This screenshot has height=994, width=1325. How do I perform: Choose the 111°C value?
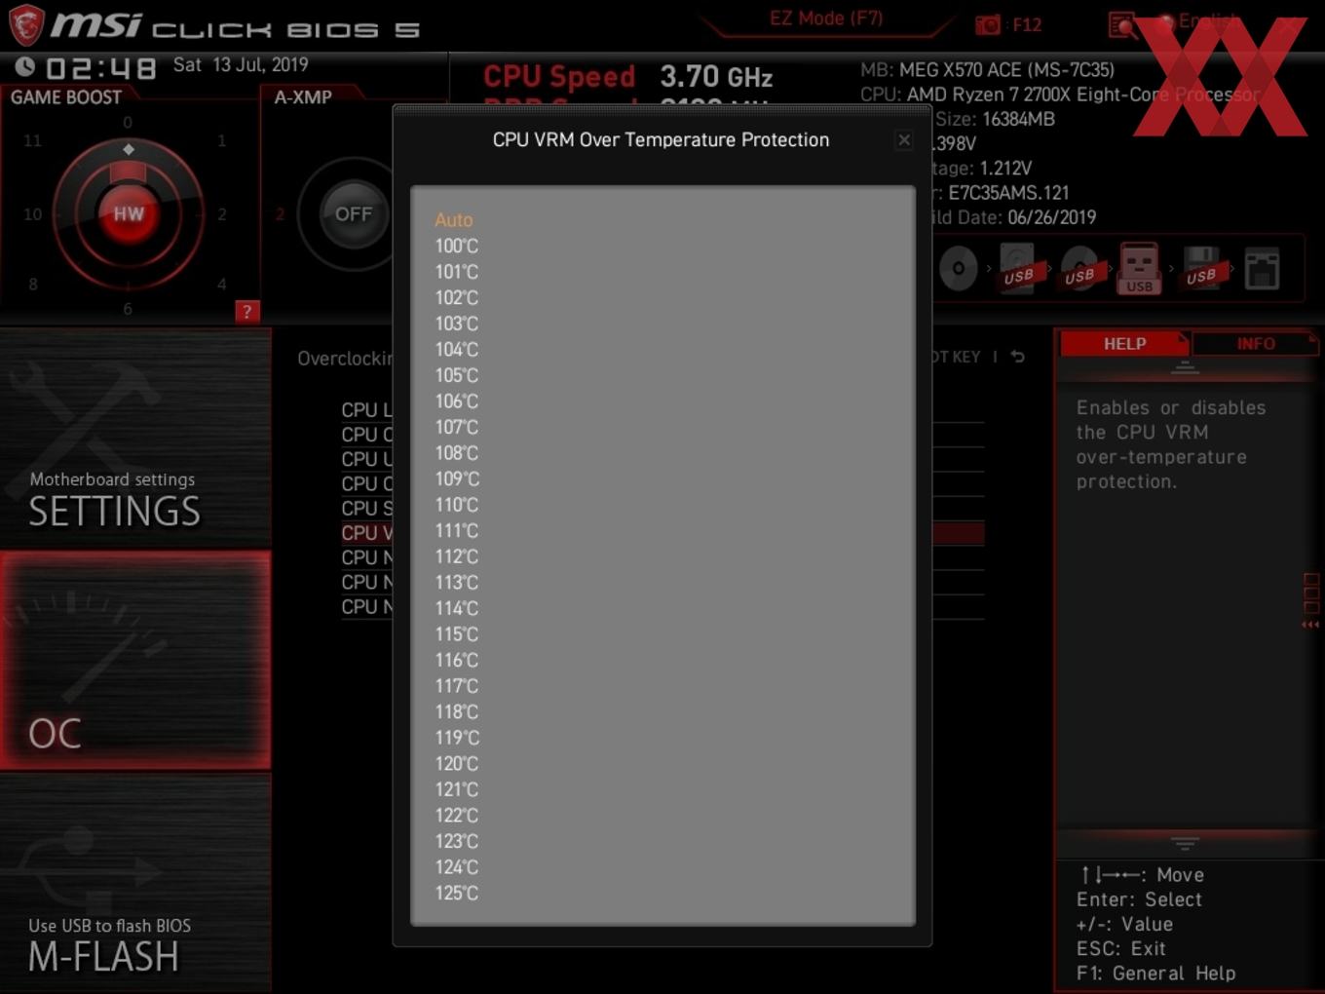457,530
